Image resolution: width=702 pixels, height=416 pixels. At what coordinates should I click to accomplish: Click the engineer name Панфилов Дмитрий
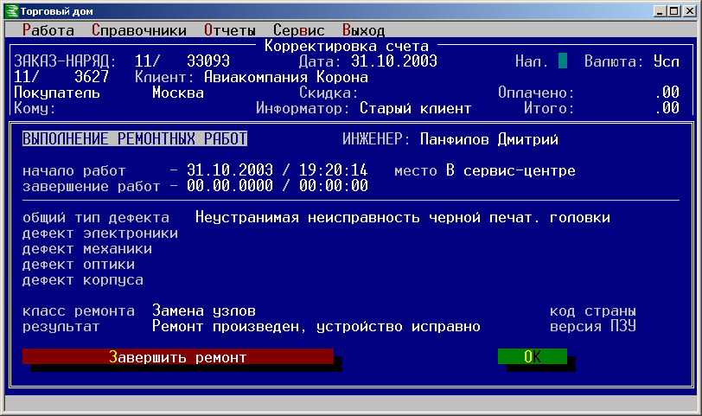(489, 139)
